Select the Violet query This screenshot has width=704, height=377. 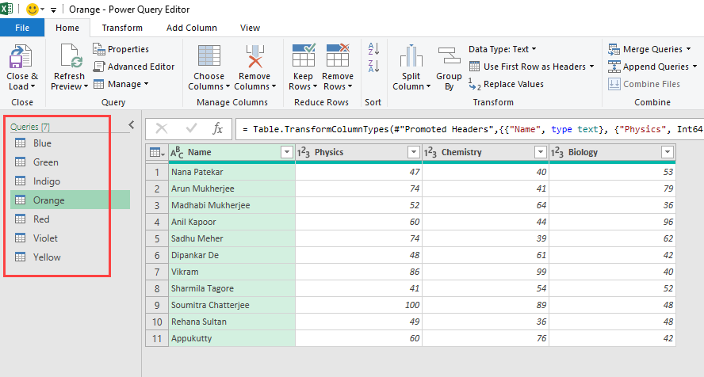coord(70,238)
